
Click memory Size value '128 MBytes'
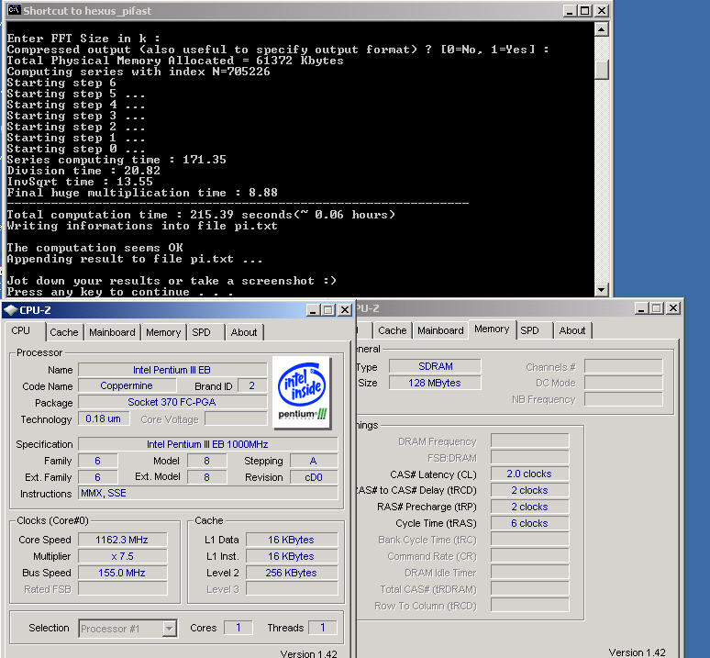pyautogui.click(x=435, y=383)
